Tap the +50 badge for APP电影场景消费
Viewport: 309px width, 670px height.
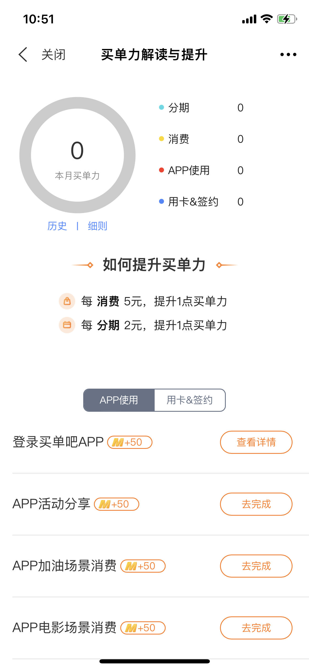point(143,628)
